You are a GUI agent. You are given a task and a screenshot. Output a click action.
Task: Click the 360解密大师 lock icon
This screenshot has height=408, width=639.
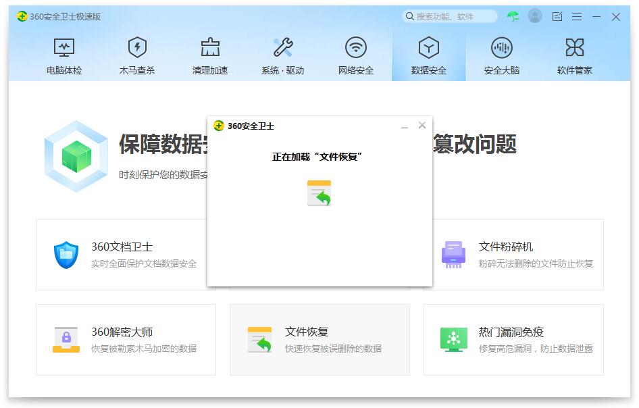[x=66, y=340]
